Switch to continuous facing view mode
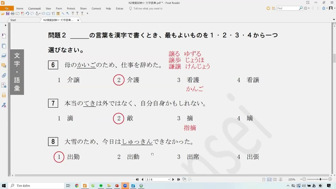 (281, 180)
